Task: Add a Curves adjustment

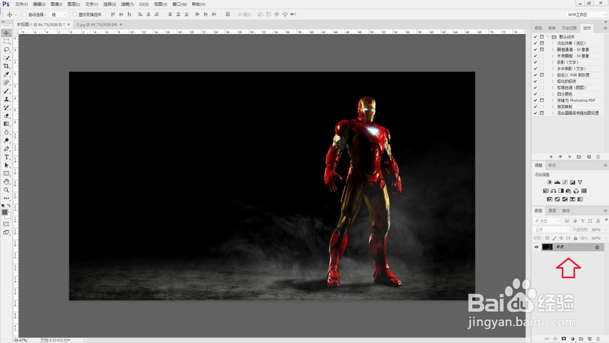Action: (x=565, y=182)
